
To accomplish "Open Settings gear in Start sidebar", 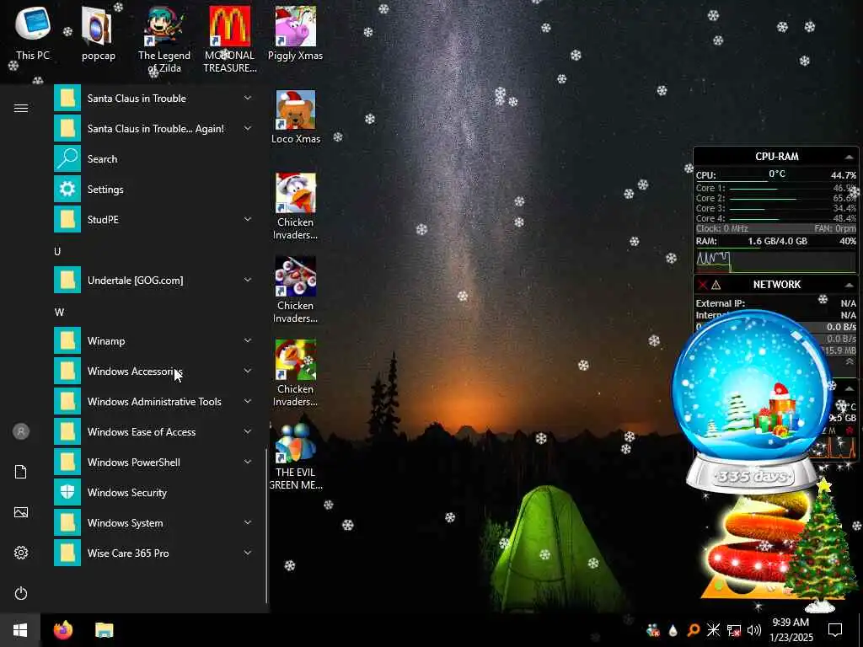I will 21,553.
